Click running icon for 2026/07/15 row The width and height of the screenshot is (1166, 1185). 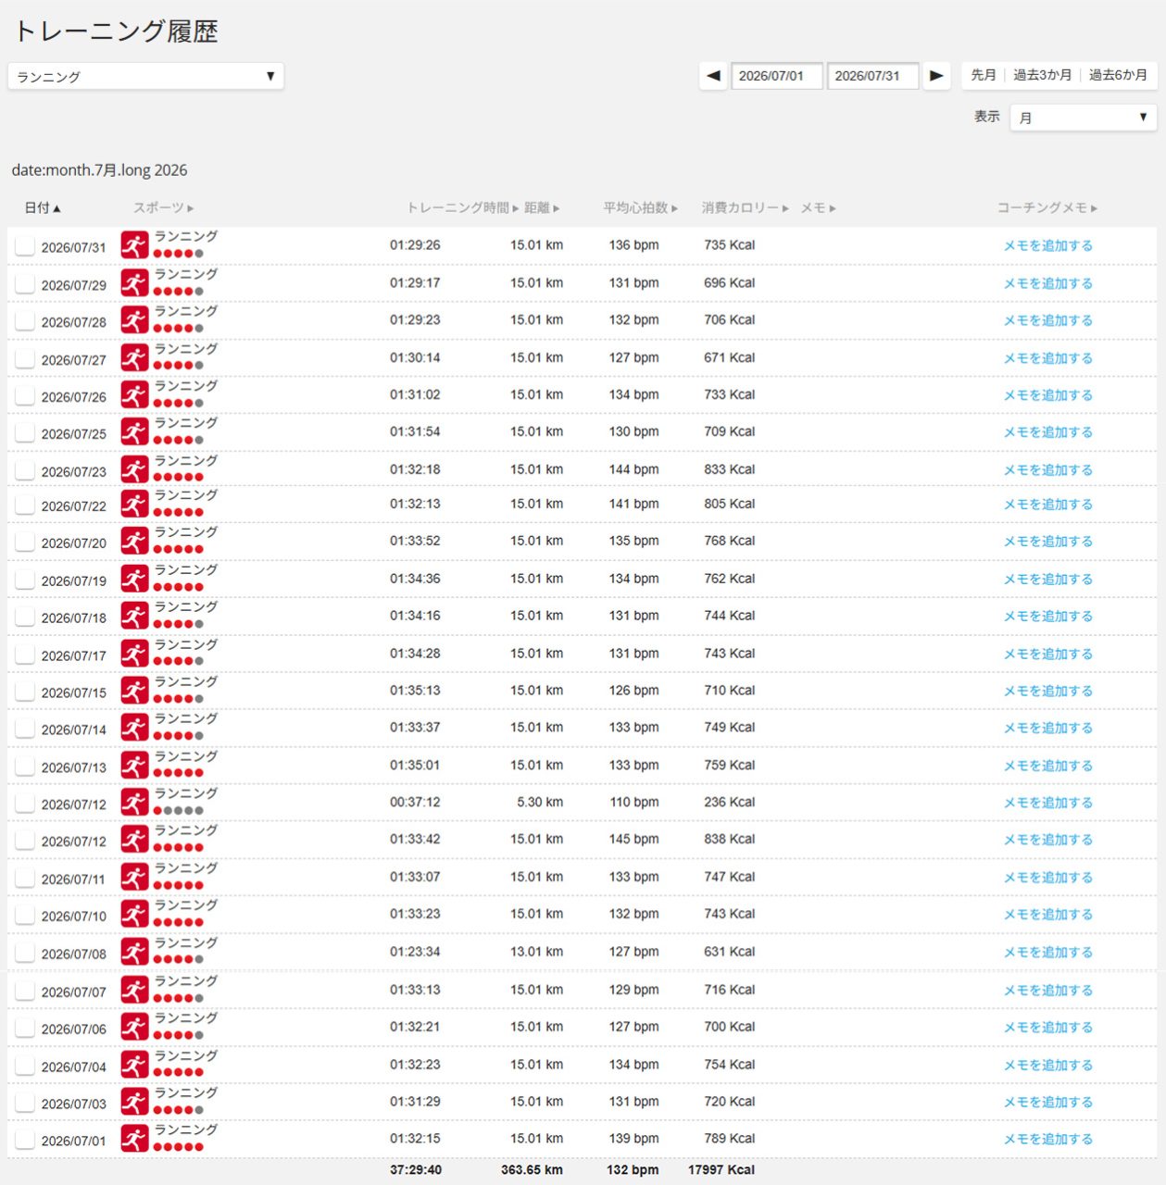(x=135, y=692)
